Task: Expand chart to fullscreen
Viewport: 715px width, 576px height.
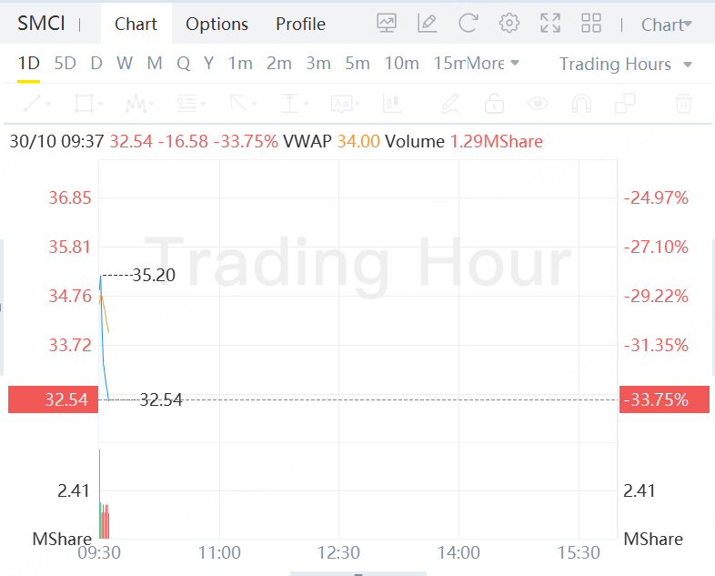Action: (550, 24)
